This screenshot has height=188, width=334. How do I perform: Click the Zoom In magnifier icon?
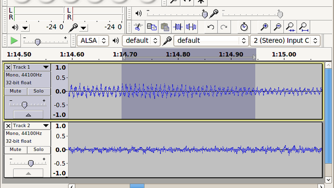click(264, 27)
